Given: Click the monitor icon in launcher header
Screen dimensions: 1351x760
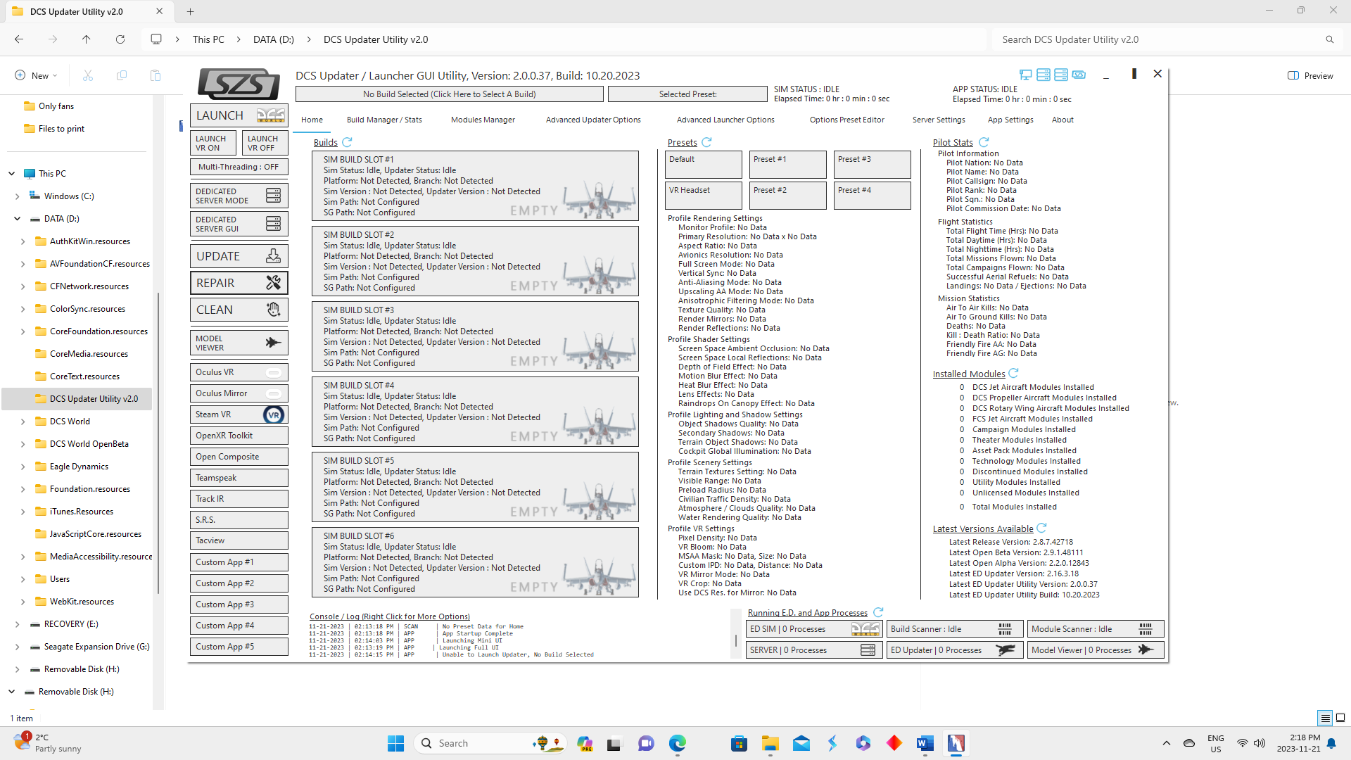Looking at the screenshot, I should (x=1026, y=75).
